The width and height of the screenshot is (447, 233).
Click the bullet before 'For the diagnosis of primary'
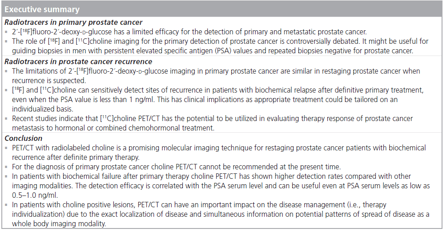[7, 167]
